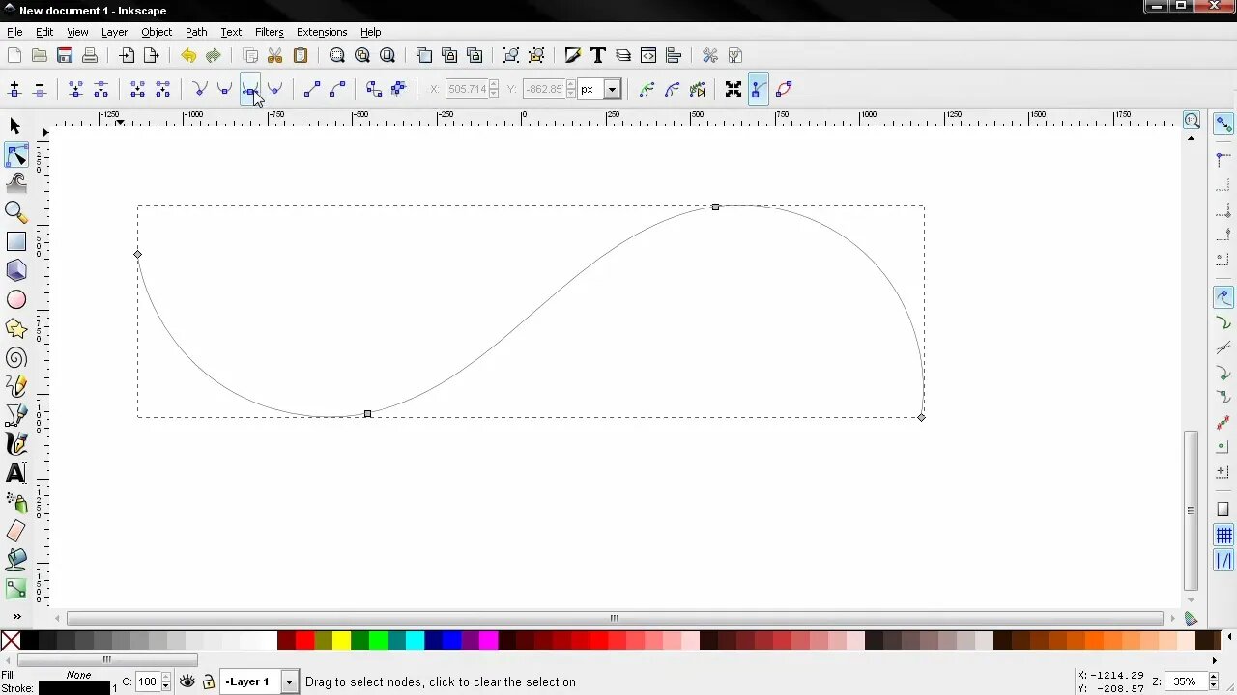Screen dimensions: 1237x695
Task: Open the XML editor icon
Action: [x=648, y=55]
